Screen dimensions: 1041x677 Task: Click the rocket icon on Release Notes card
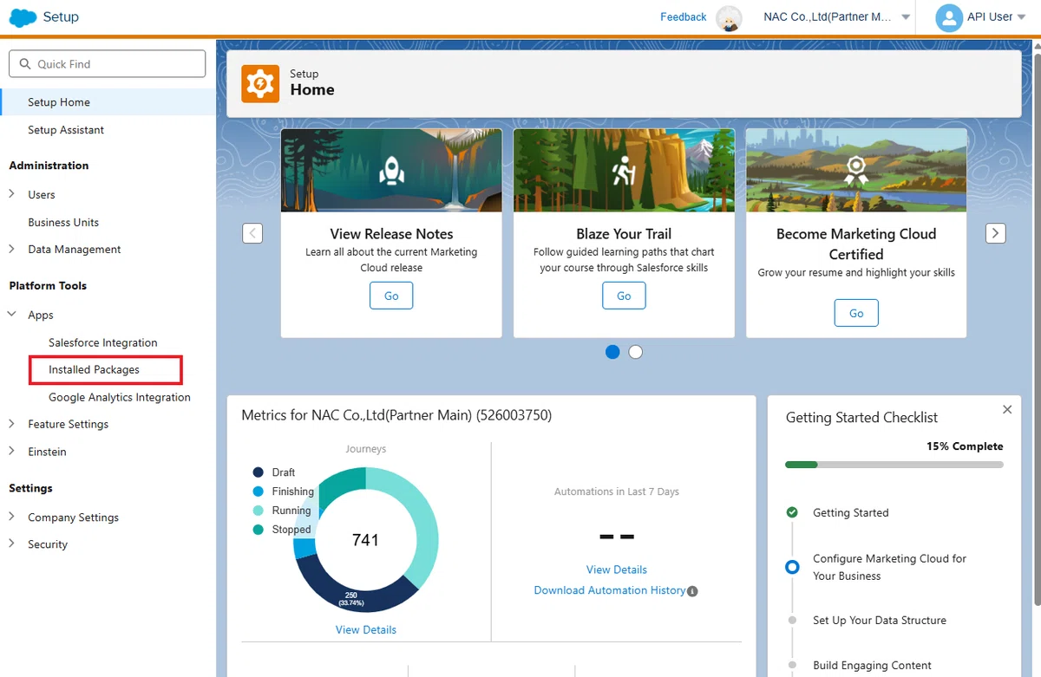tap(391, 171)
